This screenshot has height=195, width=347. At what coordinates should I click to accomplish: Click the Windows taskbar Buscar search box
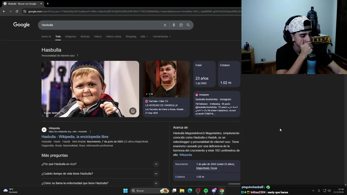150,191
